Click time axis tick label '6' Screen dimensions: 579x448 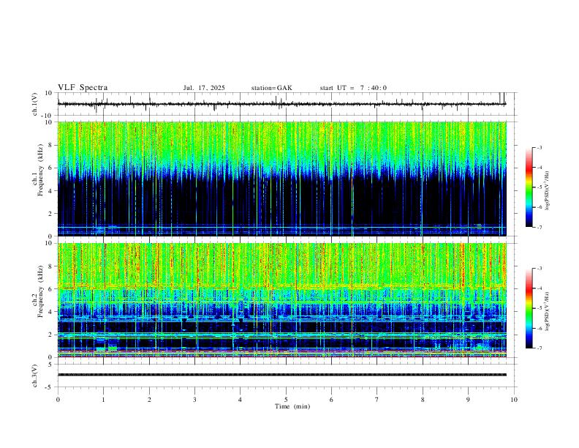point(332,400)
